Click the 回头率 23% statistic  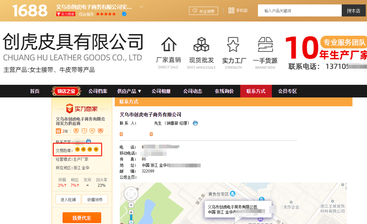tap(101, 182)
